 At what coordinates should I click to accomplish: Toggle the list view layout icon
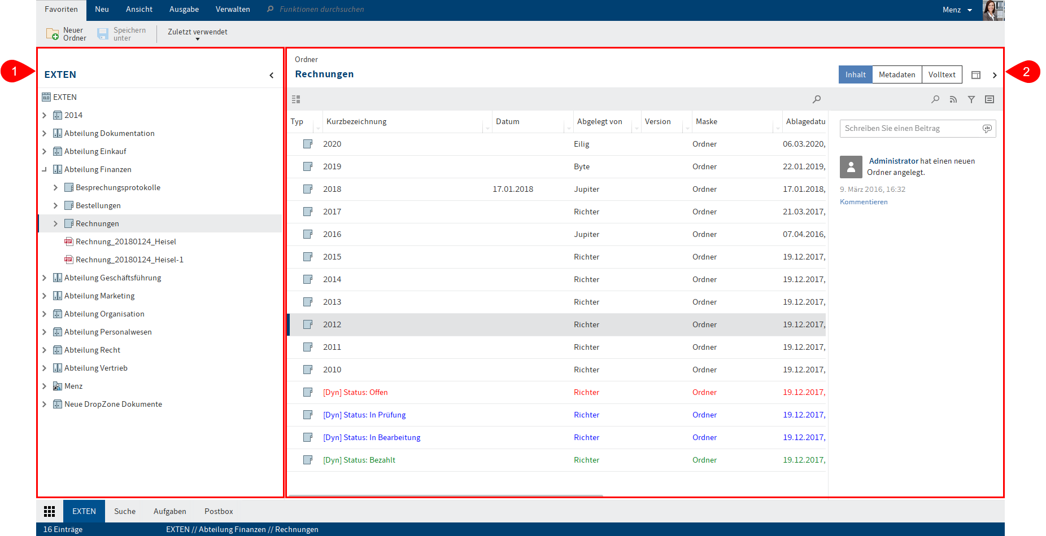pyautogui.click(x=296, y=99)
